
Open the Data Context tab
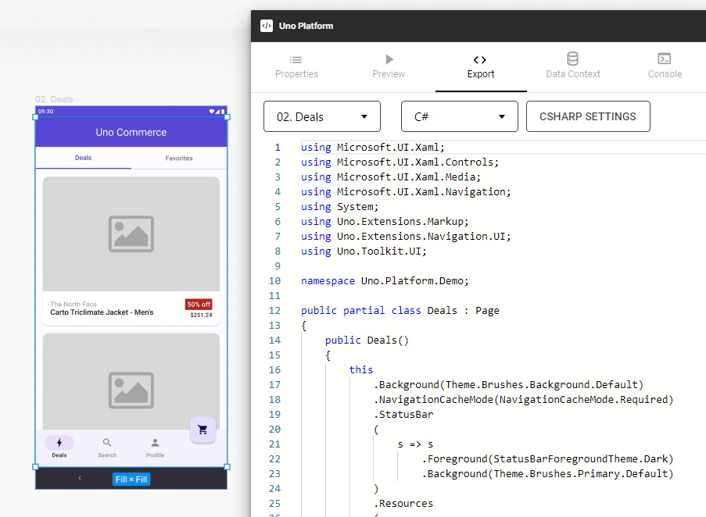point(572,66)
